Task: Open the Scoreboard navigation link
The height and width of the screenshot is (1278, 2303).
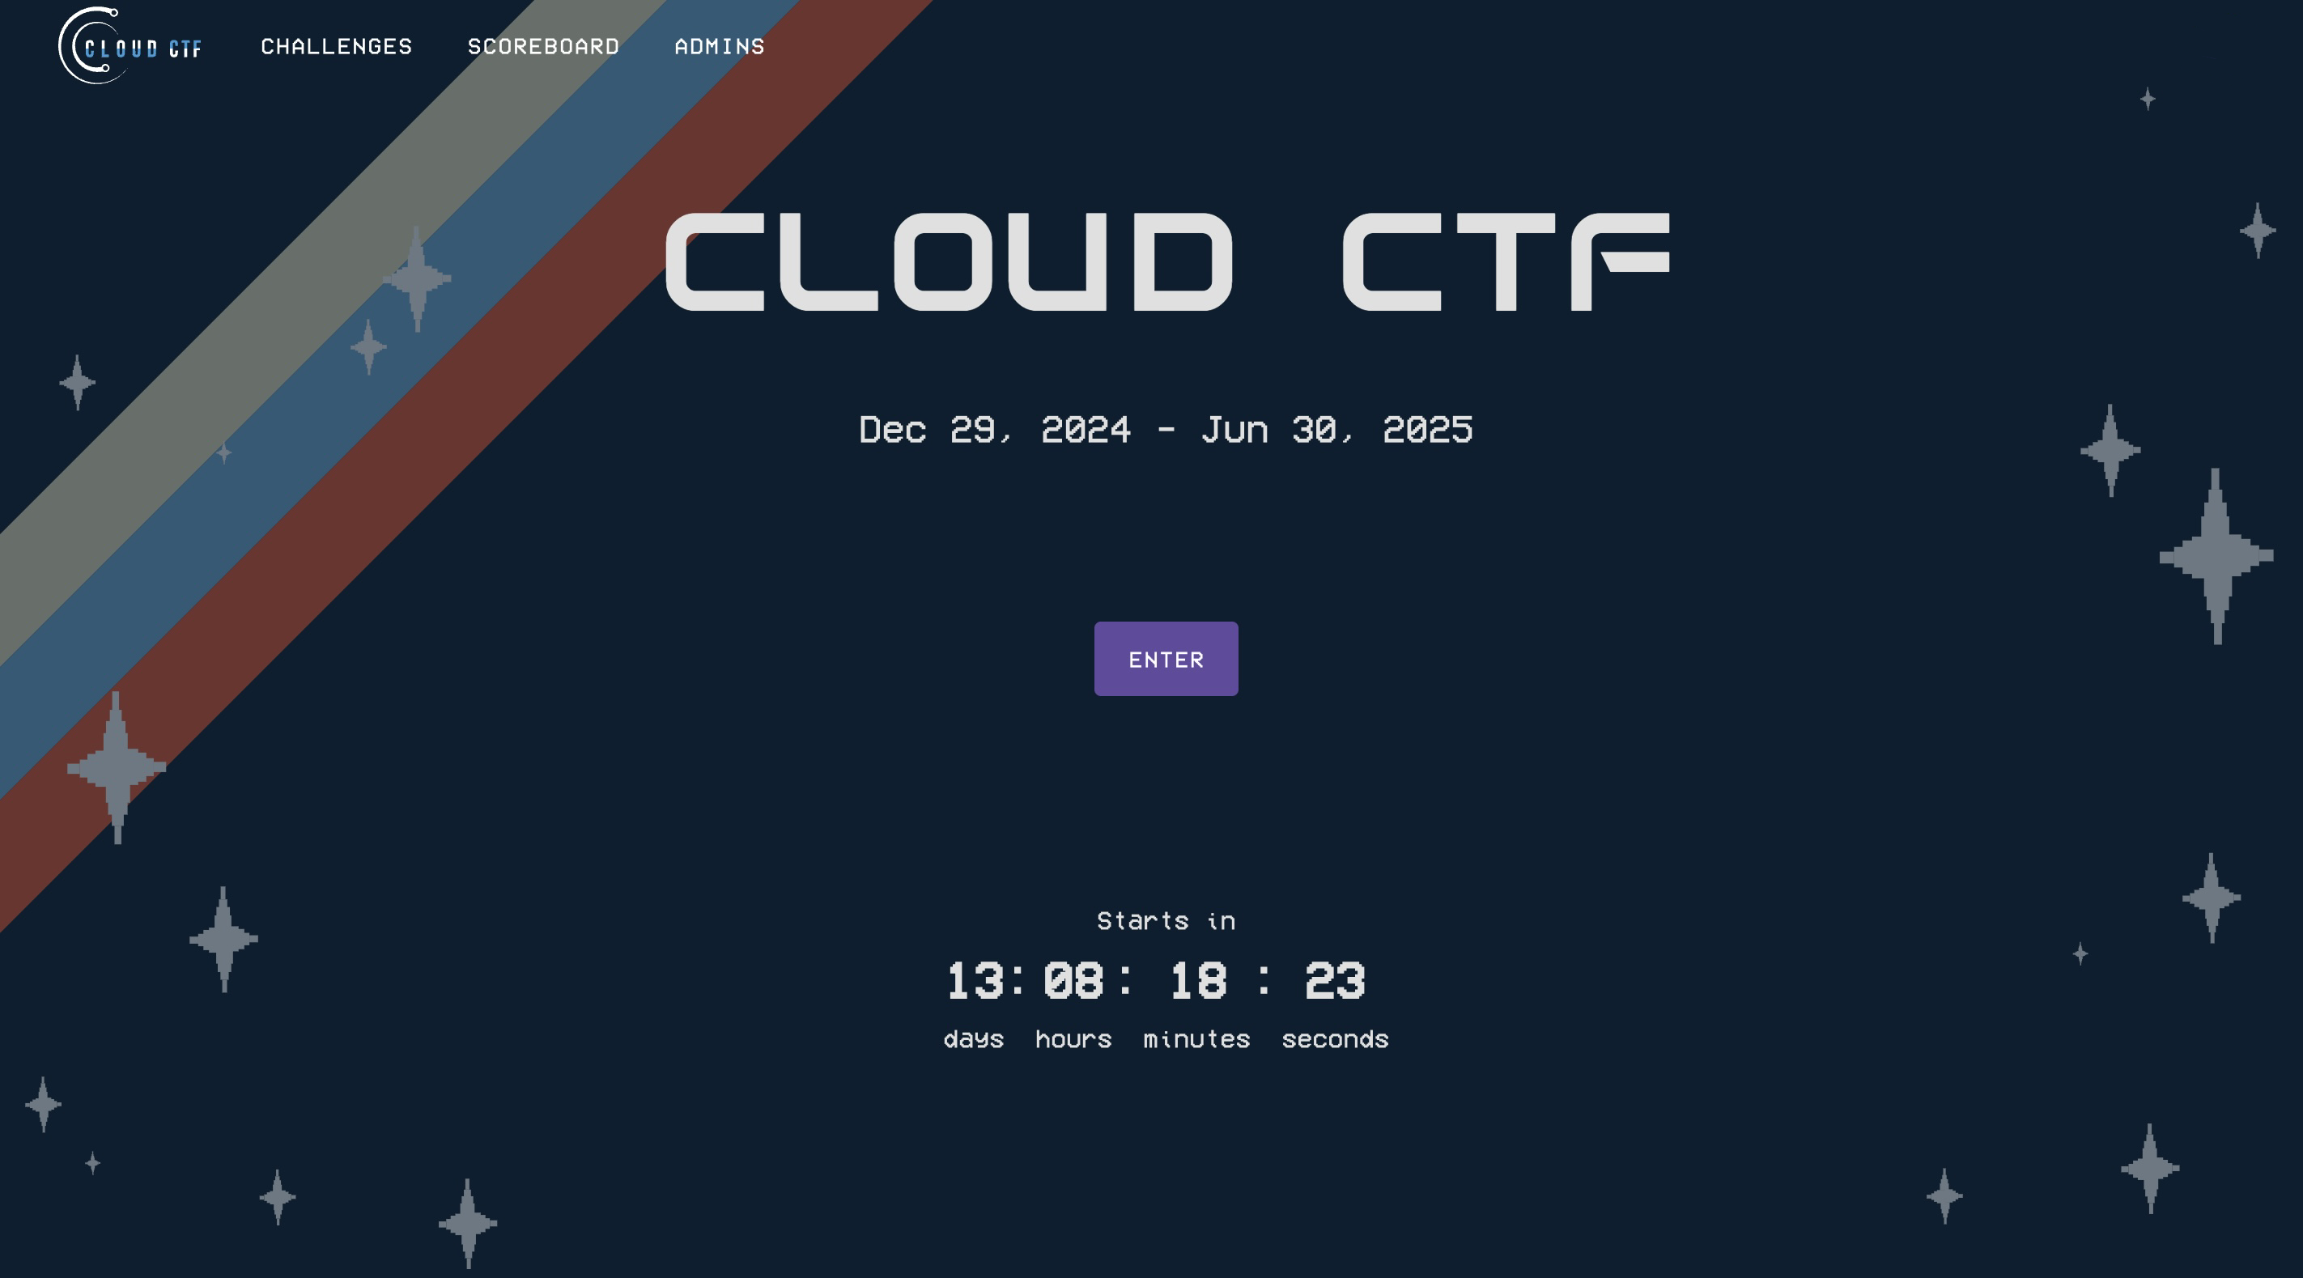Action: [543, 45]
